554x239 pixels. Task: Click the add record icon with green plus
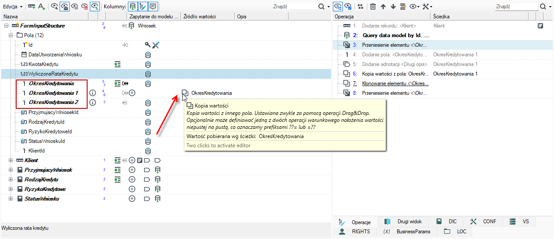(x=32, y=7)
